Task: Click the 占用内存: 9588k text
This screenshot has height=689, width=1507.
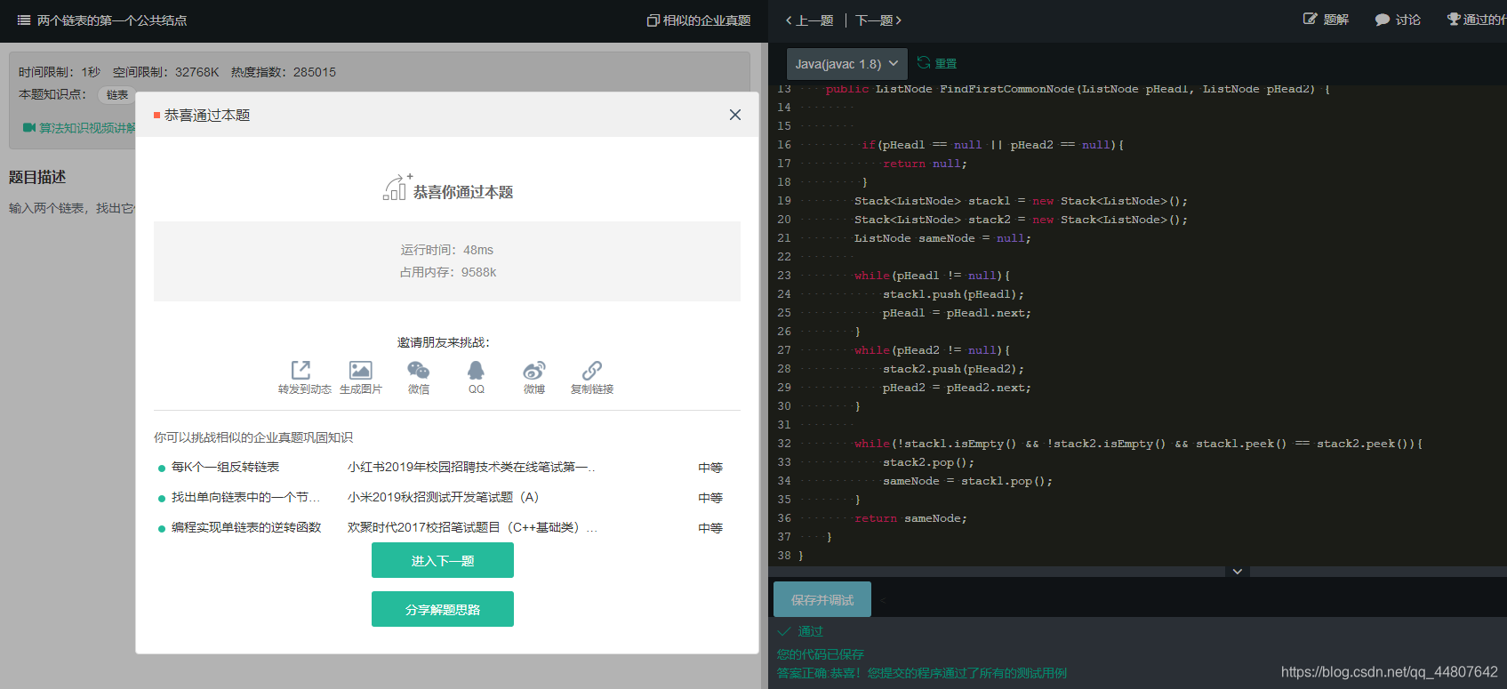Action: [x=447, y=272]
